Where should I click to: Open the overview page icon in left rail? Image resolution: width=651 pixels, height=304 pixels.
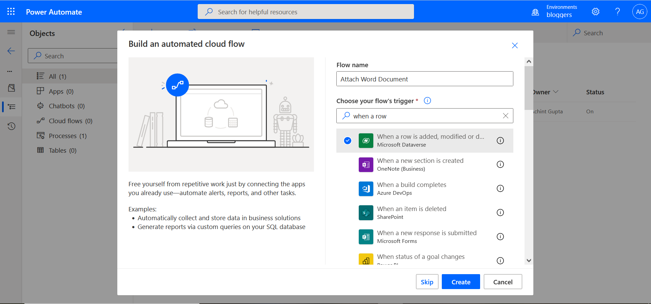11,88
